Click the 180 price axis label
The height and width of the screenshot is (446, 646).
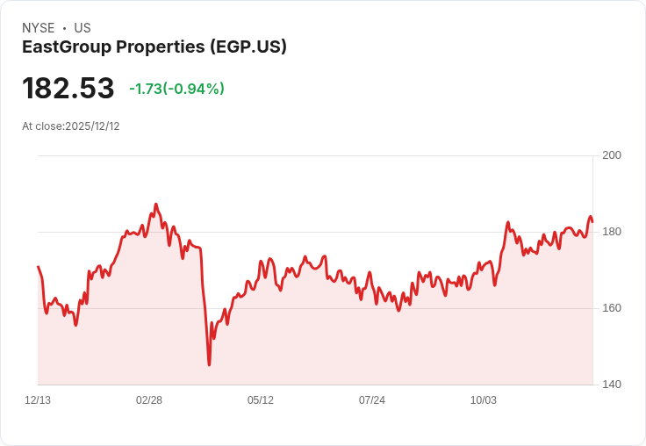(612, 232)
